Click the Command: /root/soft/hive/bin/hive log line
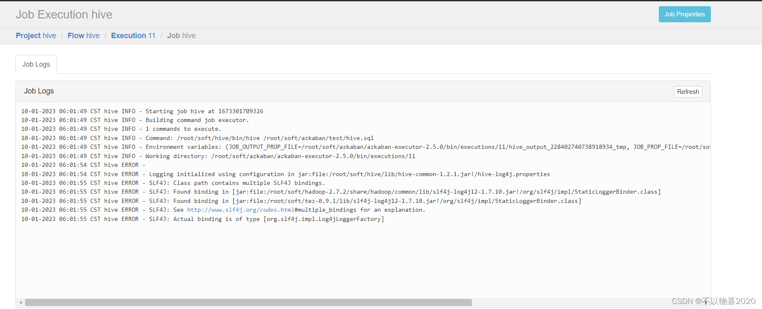 pos(198,138)
